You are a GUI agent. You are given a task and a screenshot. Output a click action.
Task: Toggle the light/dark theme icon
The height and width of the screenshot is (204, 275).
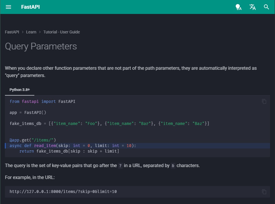pyautogui.click(x=238, y=7)
